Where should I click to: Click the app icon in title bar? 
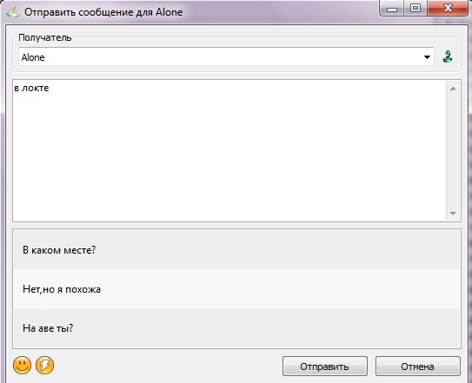(13, 12)
